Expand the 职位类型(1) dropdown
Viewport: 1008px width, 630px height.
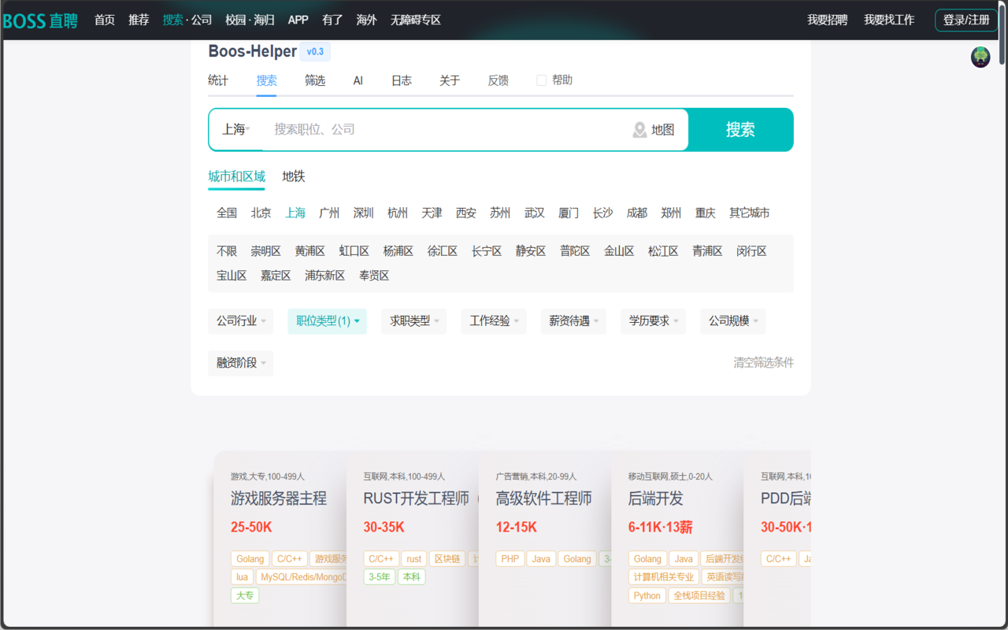tap(327, 321)
